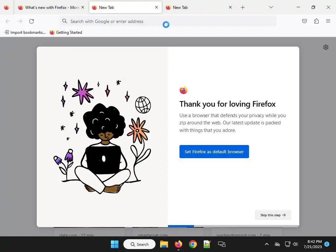This screenshot has height=252, width=336.
Task: Open notification badge showing 2
Action: pos(327,244)
